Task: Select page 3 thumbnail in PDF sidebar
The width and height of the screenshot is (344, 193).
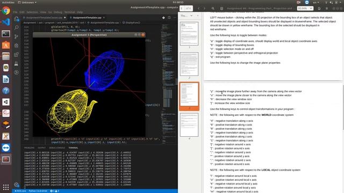Action: click(189, 94)
